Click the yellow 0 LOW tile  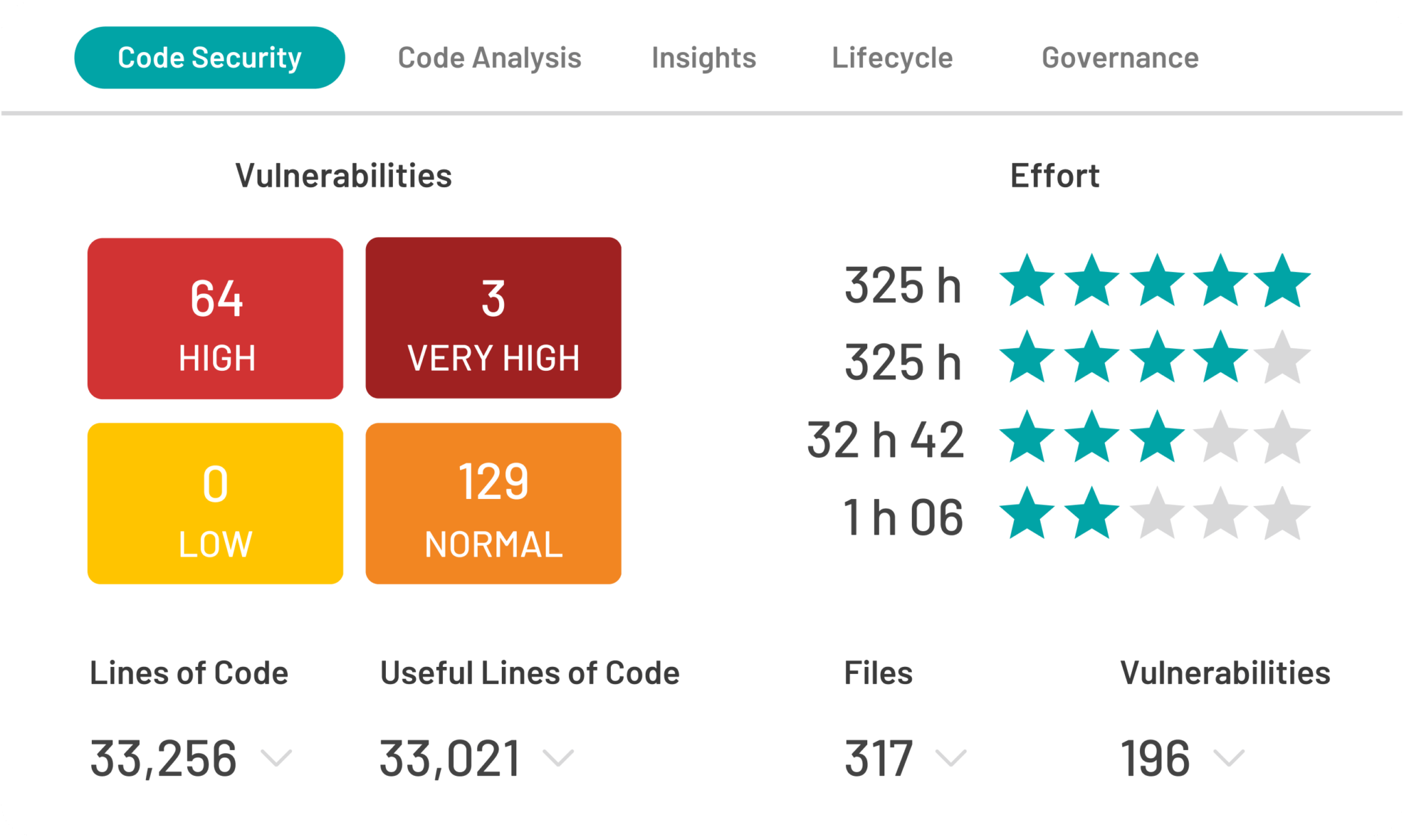point(215,503)
